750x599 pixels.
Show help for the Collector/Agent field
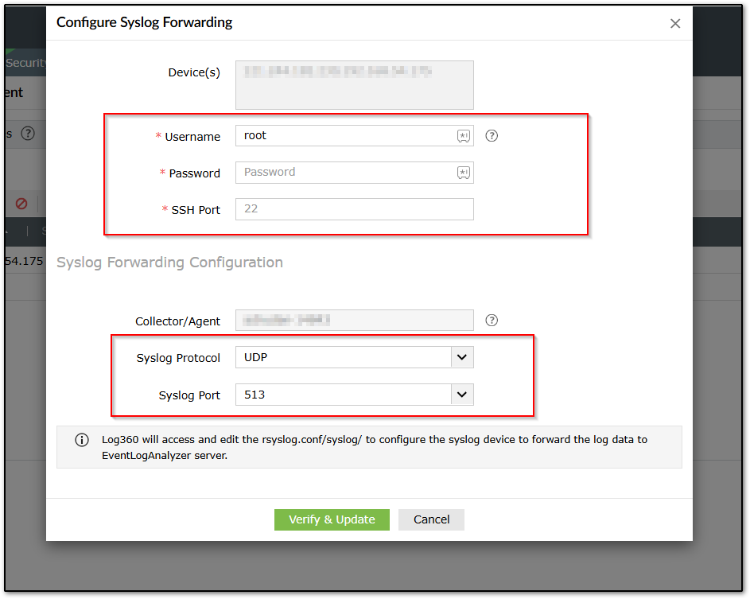click(492, 321)
